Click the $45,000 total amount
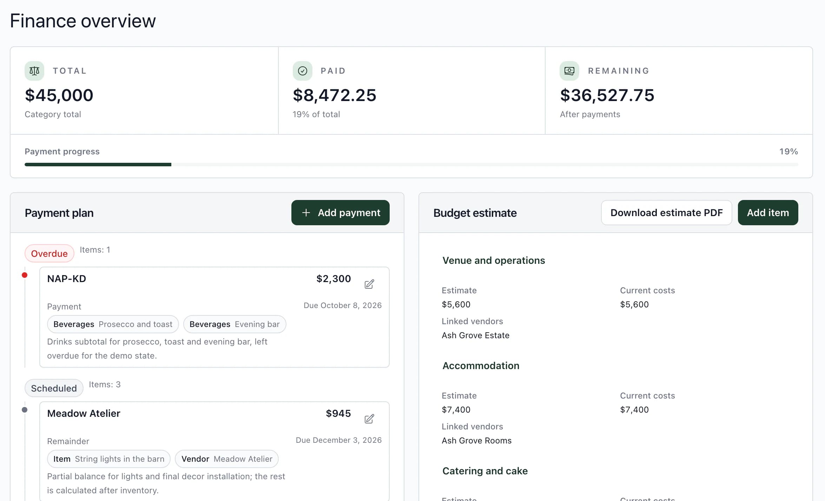 59,95
